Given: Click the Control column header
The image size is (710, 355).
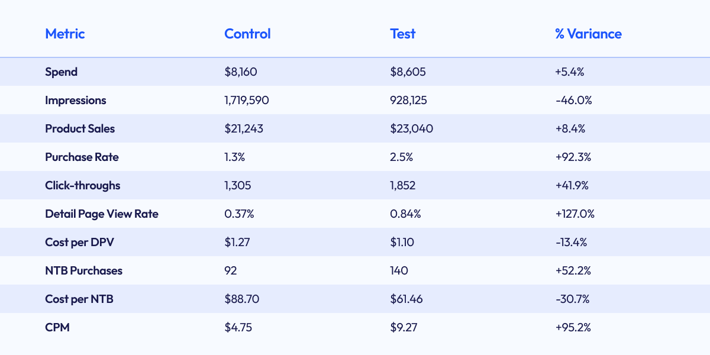Looking at the screenshot, I should [x=247, y=34].
